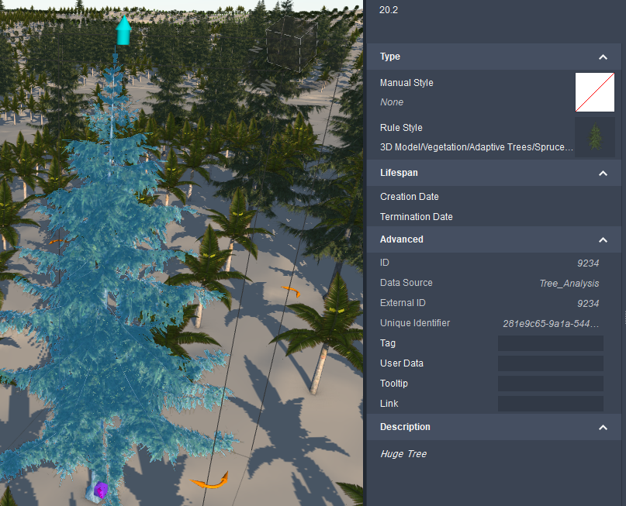This screenshot has width=626, height=506.
Task: Click the User Data input field
Action: point(550,363)
